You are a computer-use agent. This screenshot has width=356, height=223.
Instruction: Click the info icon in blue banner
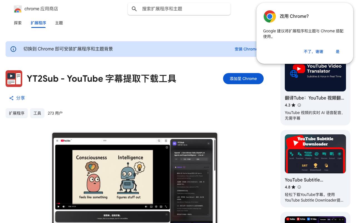(x=13, y=49)
